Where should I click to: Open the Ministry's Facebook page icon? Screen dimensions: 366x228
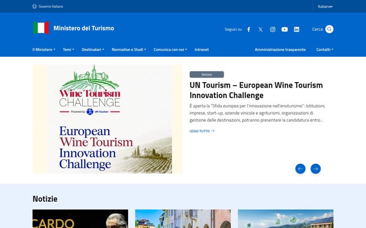[x=249, y=29]
